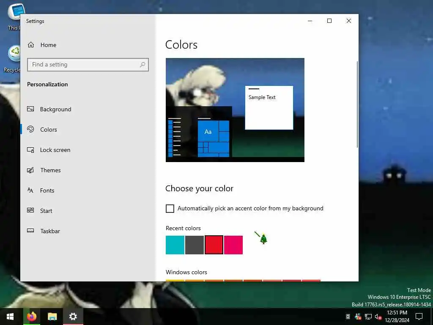The image size is (433, 325).
Task: Click the search magnifier in Find a setting
Action: [x=143, y=65]
